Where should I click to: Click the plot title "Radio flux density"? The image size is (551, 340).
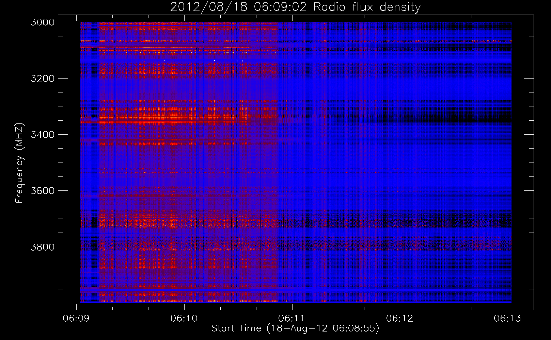point(367,7)
